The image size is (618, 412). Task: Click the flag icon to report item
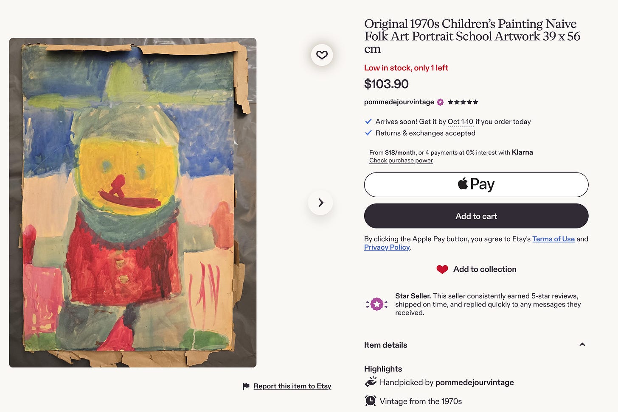(x=246, y=386)
